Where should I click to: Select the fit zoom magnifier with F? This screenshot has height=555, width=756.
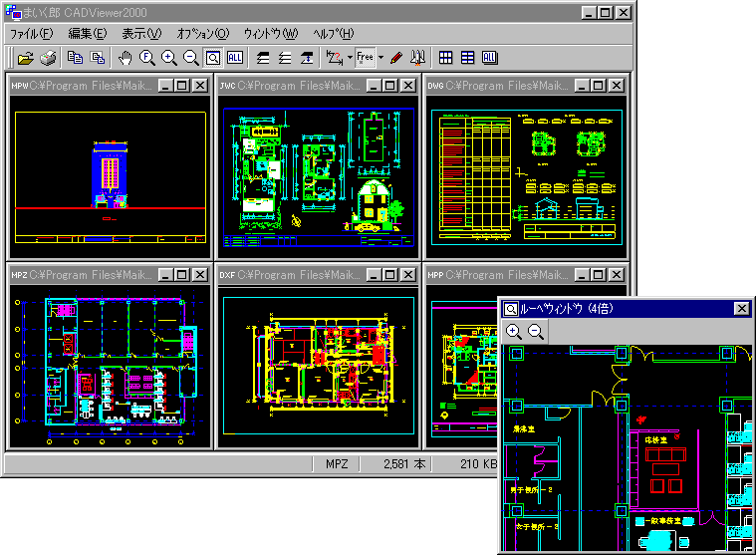pos(146,58)
